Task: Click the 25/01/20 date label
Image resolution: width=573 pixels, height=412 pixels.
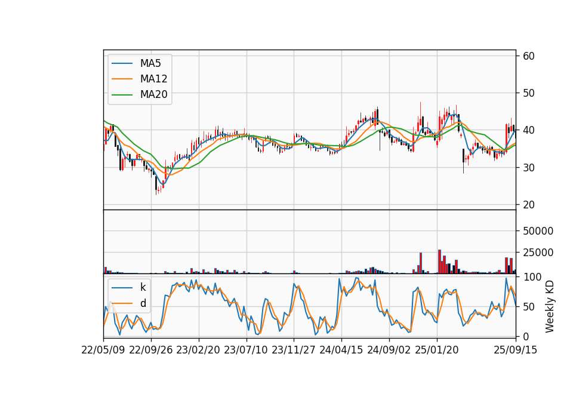Action: [x=437, y=350]
